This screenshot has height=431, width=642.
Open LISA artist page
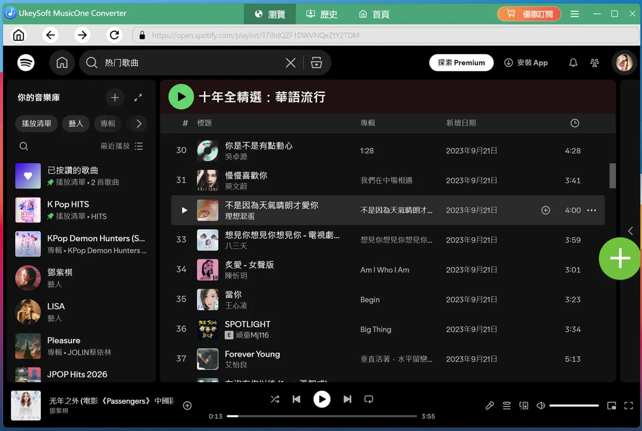pos(81,312)
